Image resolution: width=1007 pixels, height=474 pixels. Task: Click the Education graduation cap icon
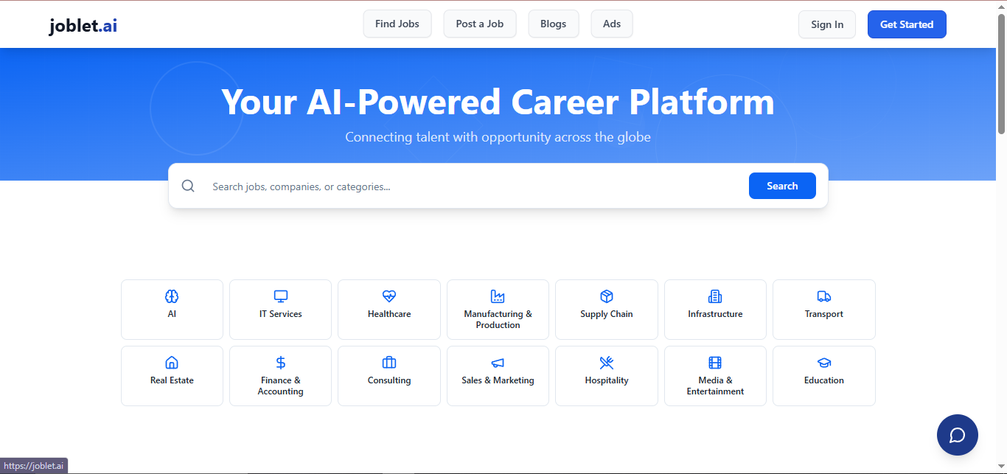pos(824,363)
